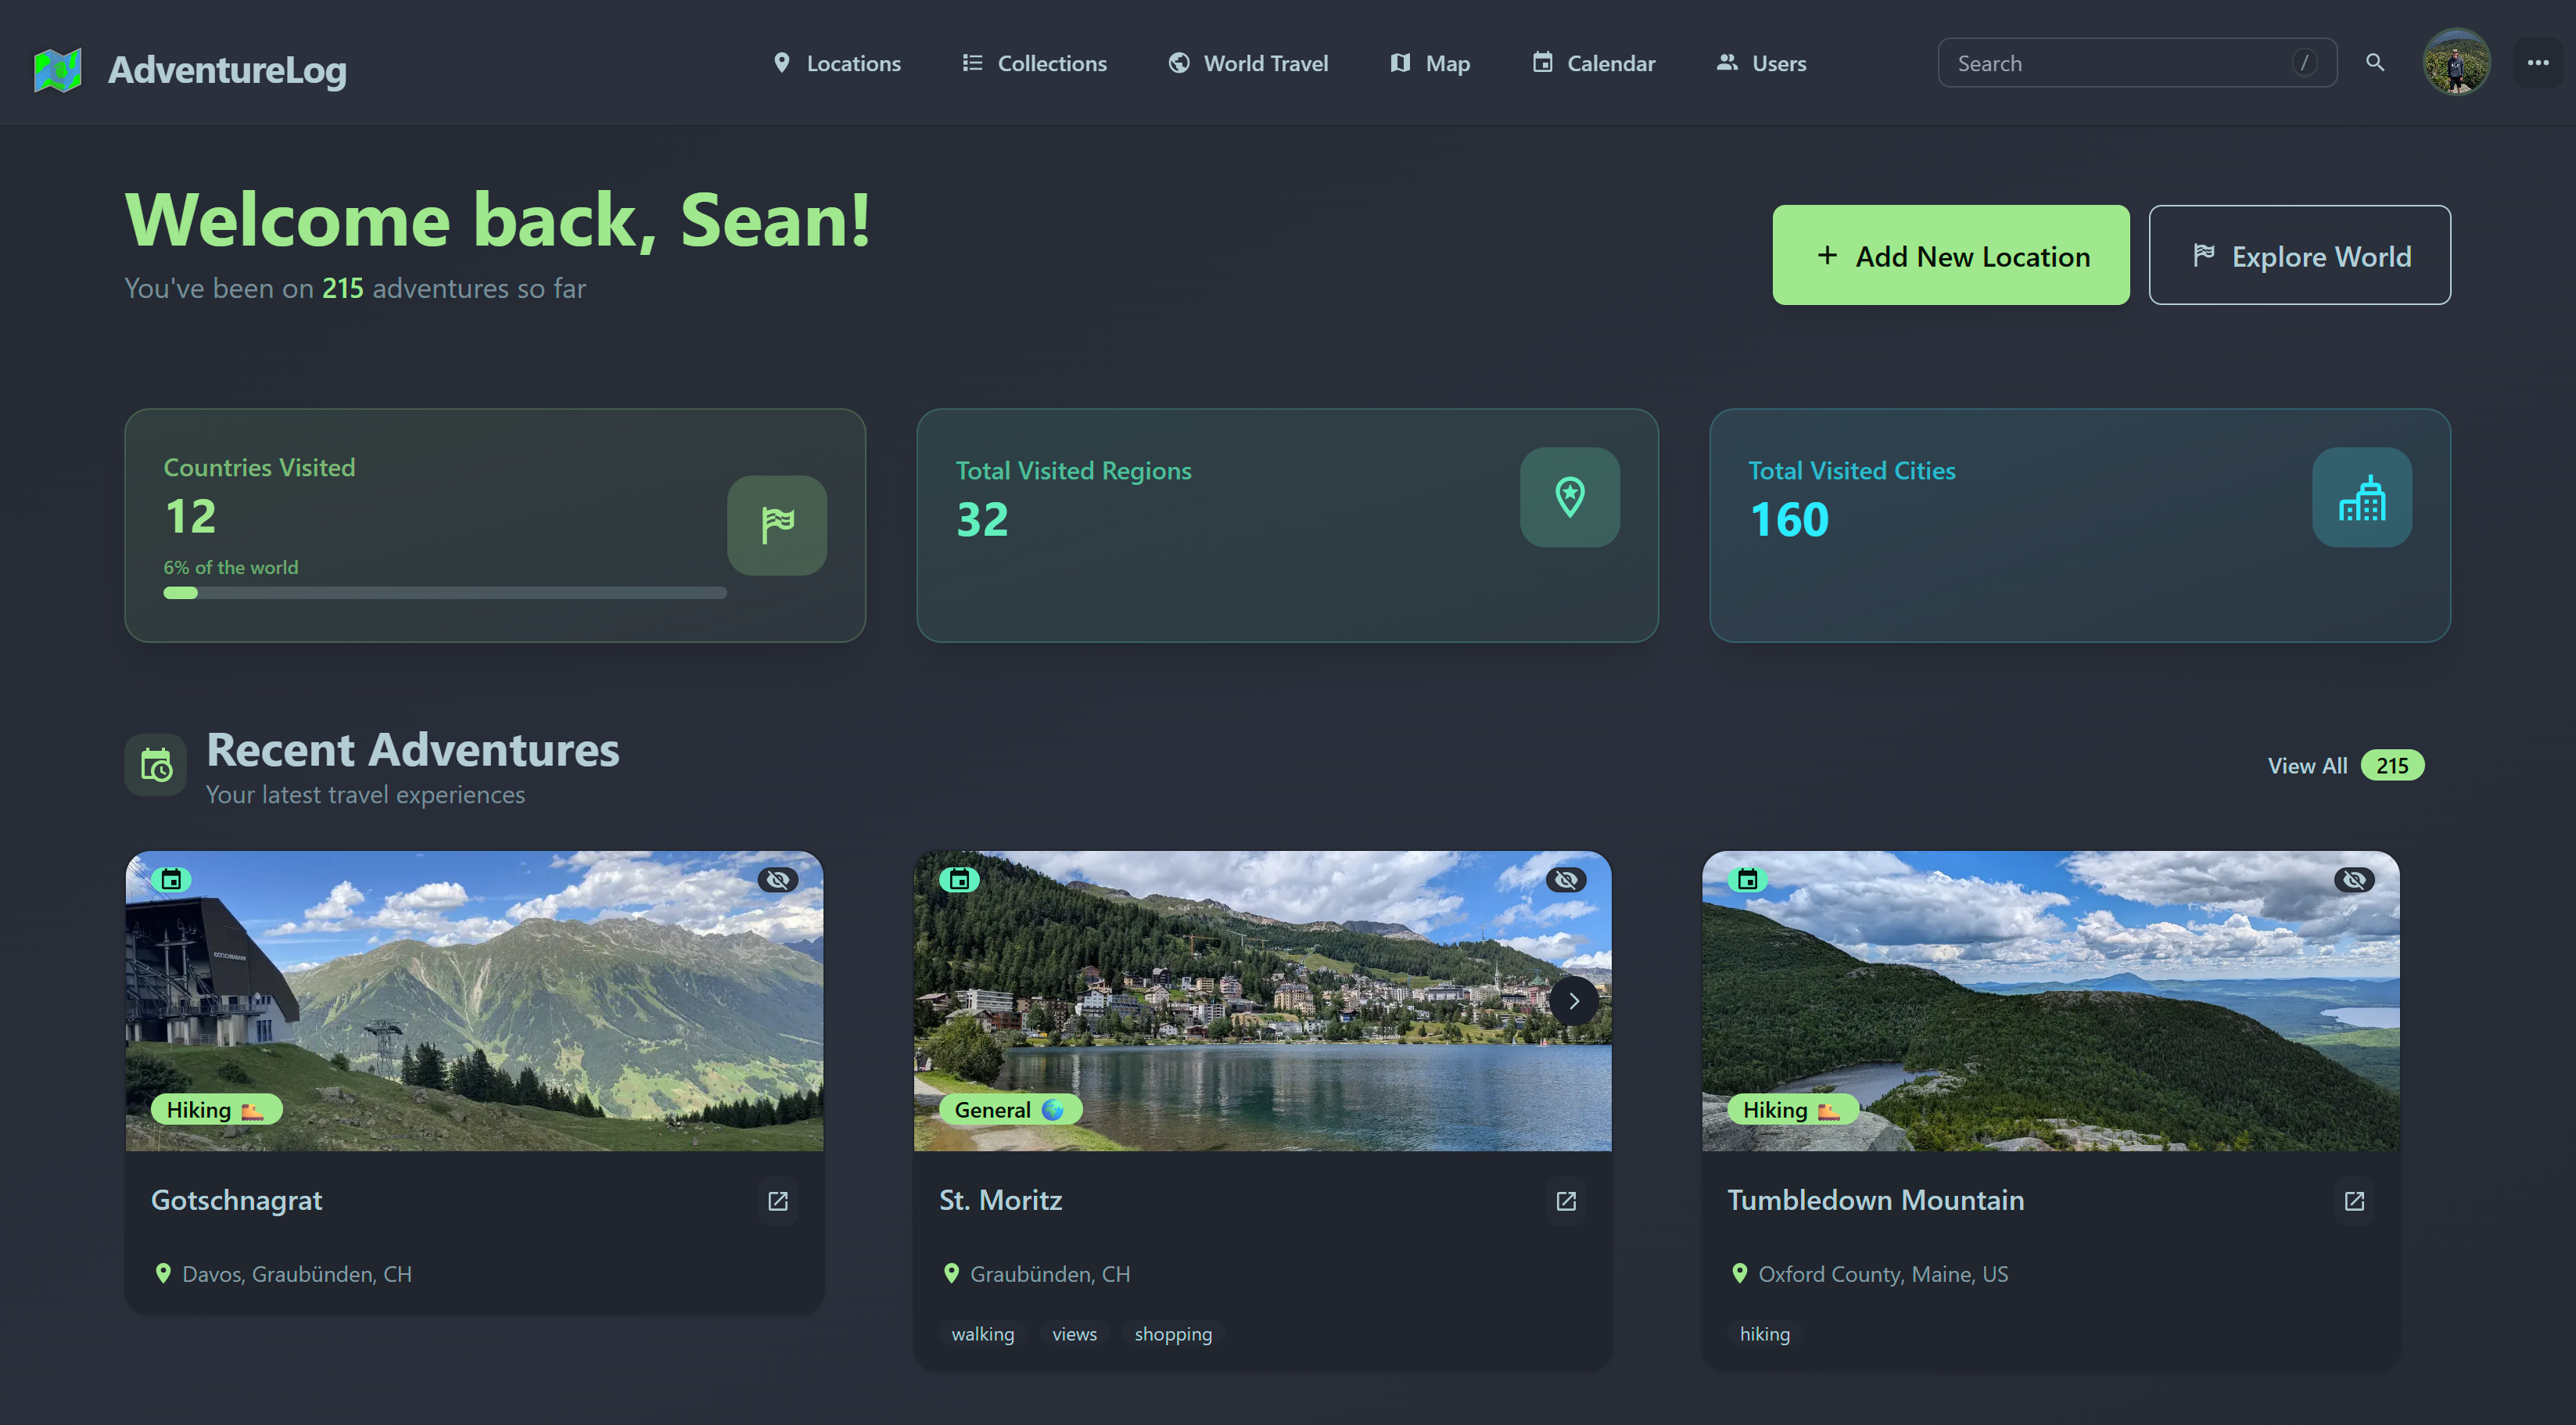Click the Countries Visited flag icon

777,525
